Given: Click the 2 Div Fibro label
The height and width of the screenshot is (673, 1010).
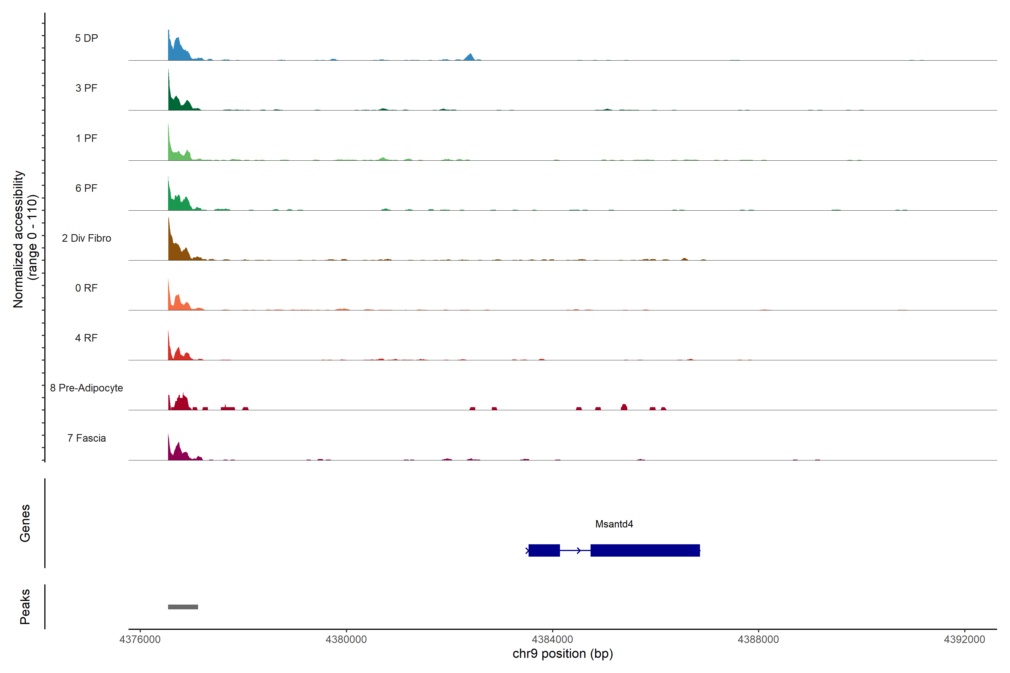Looking at the screenshot, I should click(x=86, y=238).
